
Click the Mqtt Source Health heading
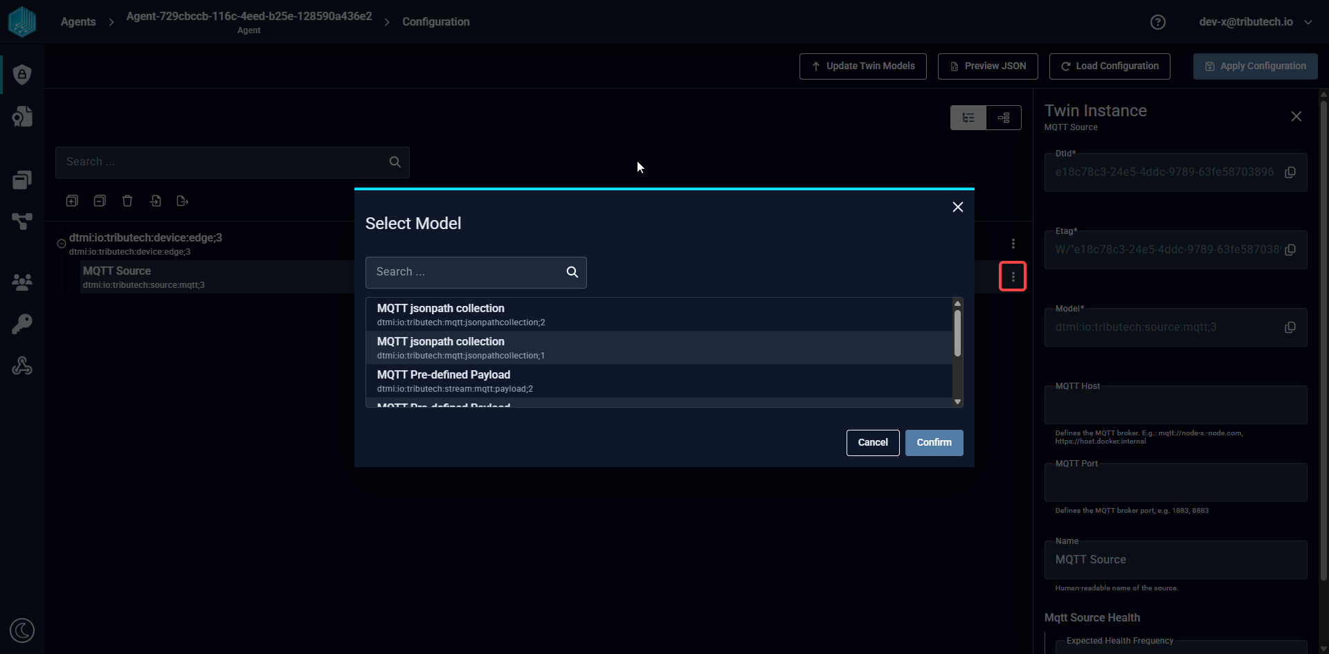point(1092,618)
